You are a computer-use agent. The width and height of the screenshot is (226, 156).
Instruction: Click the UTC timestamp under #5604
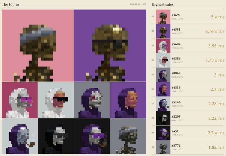177,48
